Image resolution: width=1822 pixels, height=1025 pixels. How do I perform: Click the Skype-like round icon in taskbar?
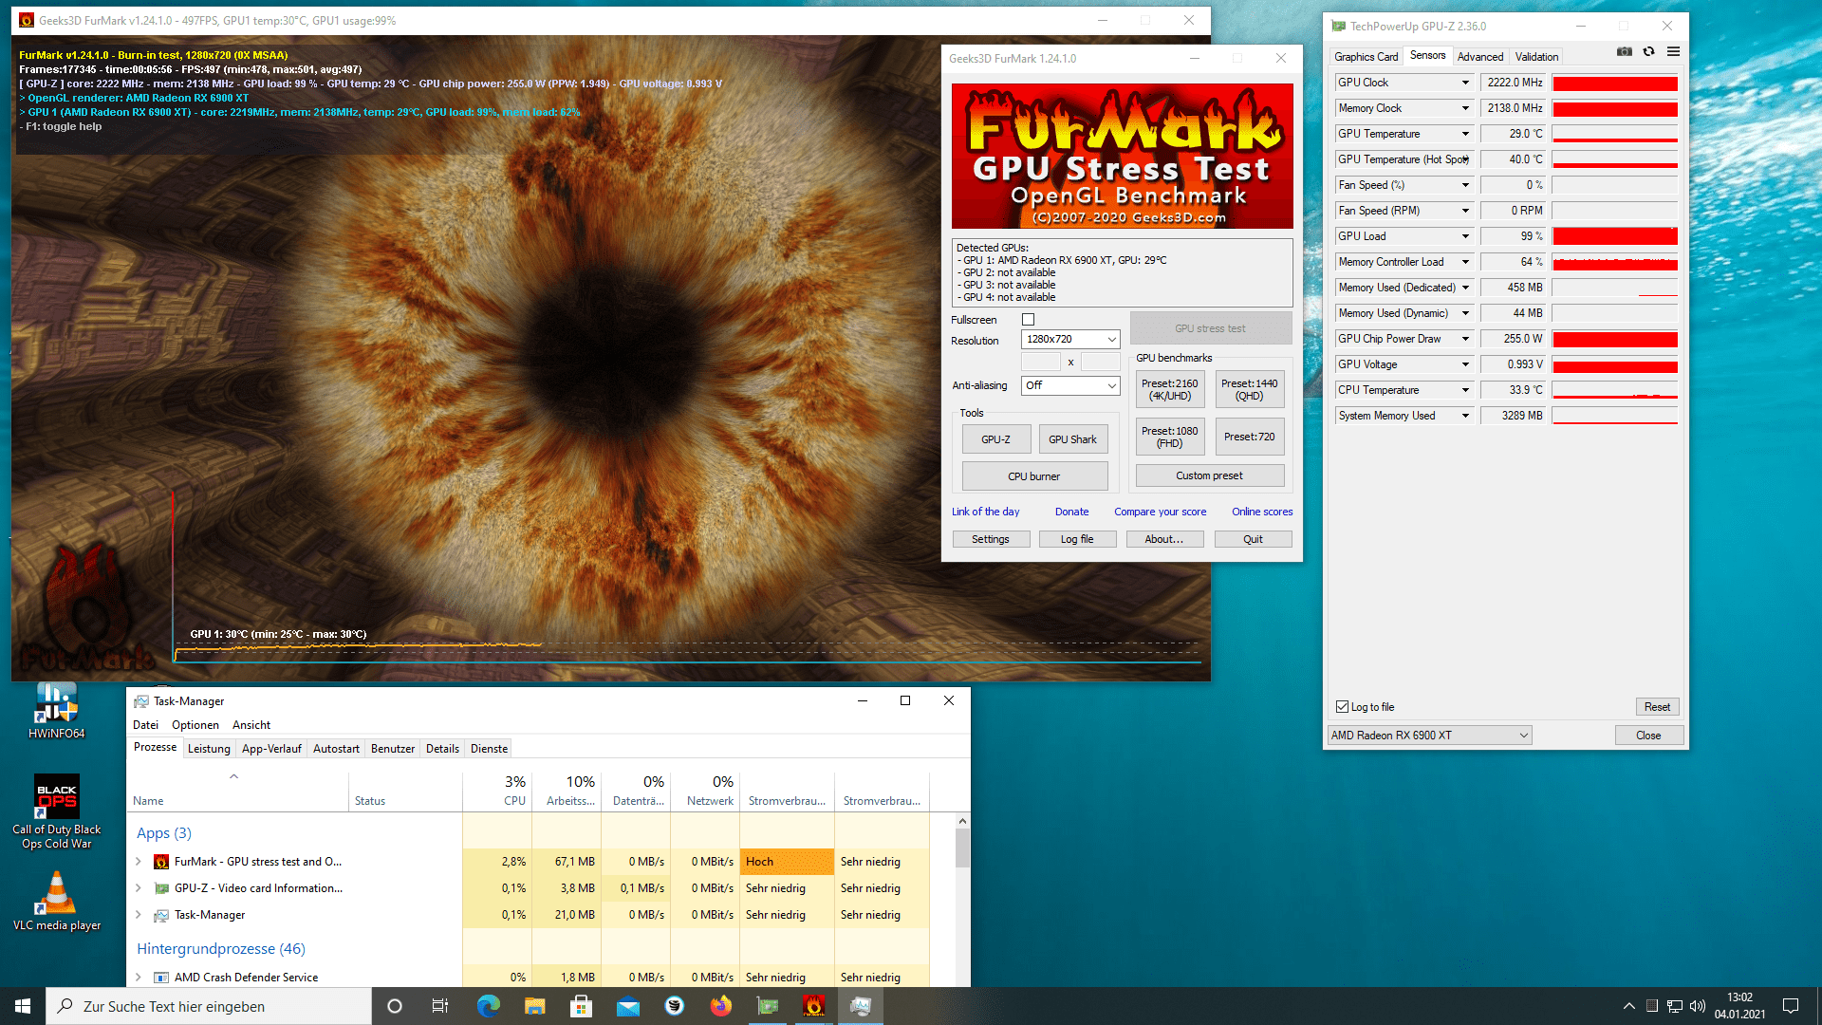coord(675,1006)
